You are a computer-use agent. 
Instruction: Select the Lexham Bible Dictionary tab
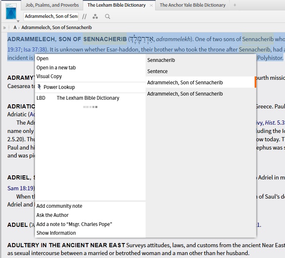pos(116,5)
